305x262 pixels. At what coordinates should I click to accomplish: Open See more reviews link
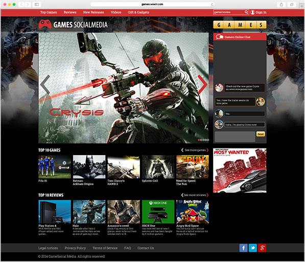[195, 195]
